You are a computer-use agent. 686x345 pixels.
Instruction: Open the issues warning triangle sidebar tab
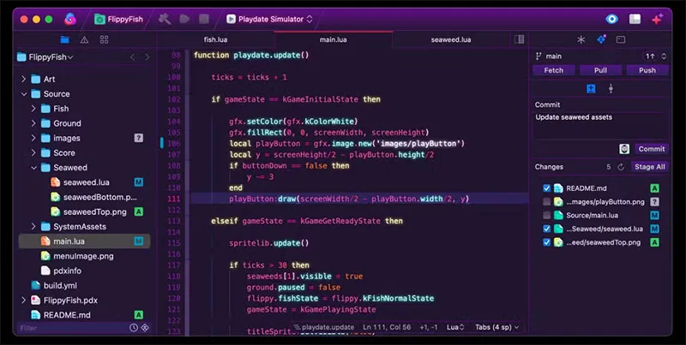[x=84, y=39]
